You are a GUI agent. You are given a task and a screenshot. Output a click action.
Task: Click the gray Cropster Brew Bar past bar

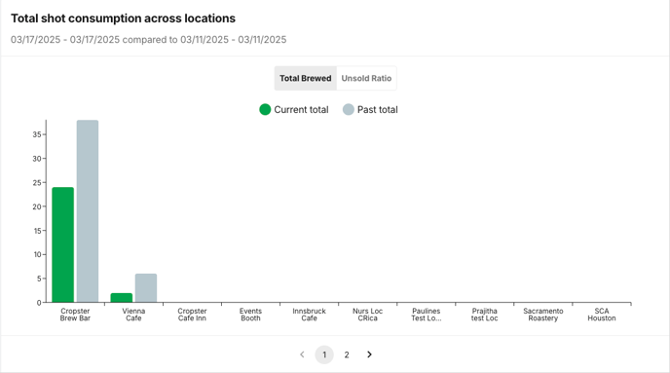click(88, 211)
